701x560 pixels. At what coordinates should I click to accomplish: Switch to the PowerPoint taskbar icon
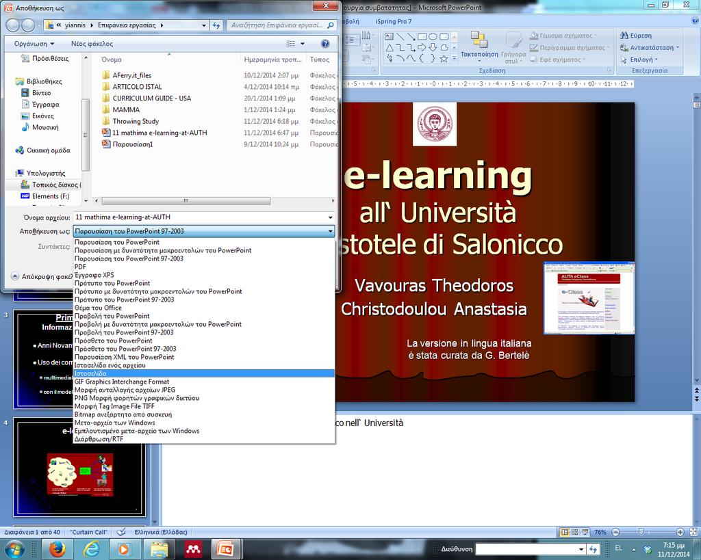tap(226, 549)
